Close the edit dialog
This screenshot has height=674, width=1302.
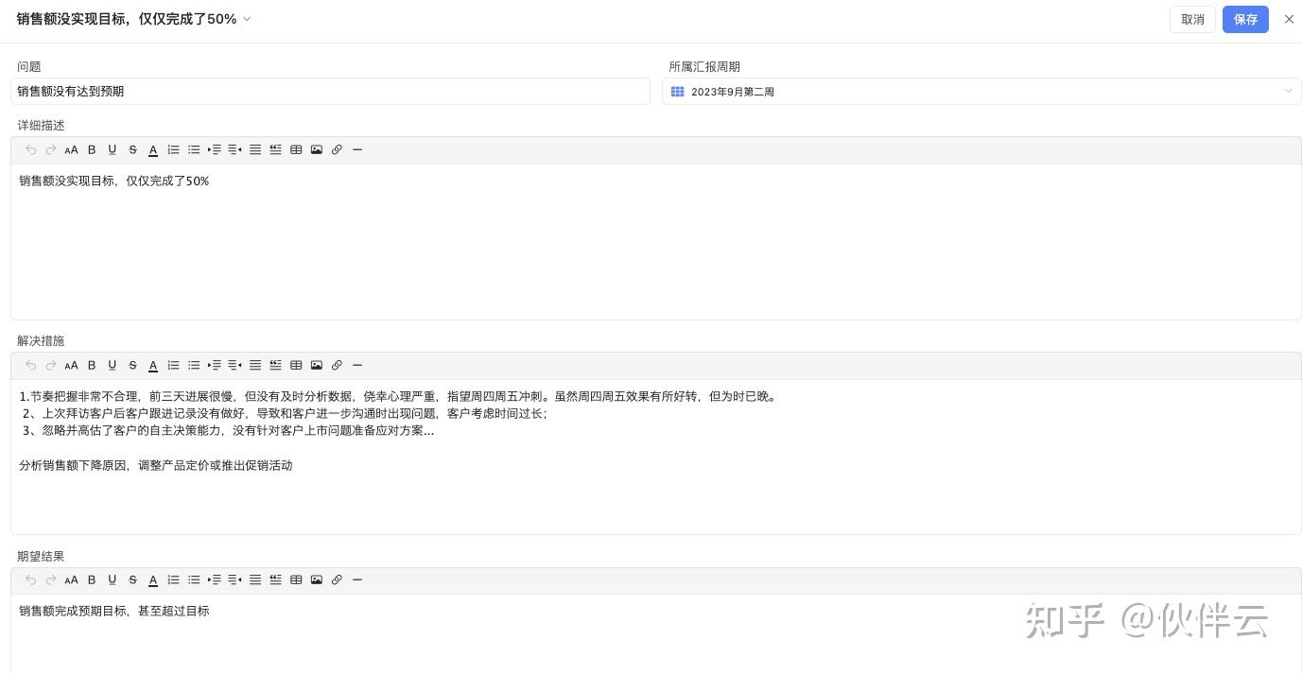1289,19
